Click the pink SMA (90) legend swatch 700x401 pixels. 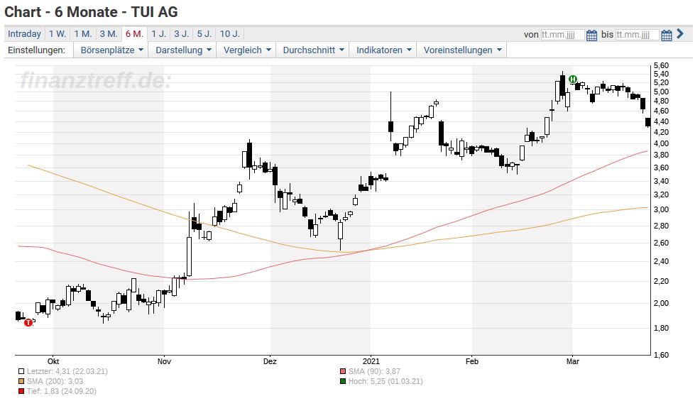[343, 371]
